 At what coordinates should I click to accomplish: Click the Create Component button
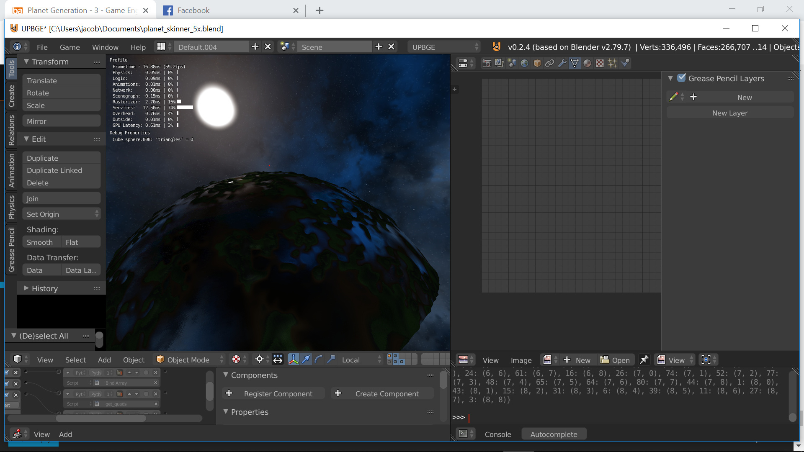click(382, 393)
